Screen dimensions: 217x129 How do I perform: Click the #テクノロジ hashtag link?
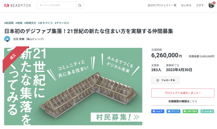click(62, 23)
